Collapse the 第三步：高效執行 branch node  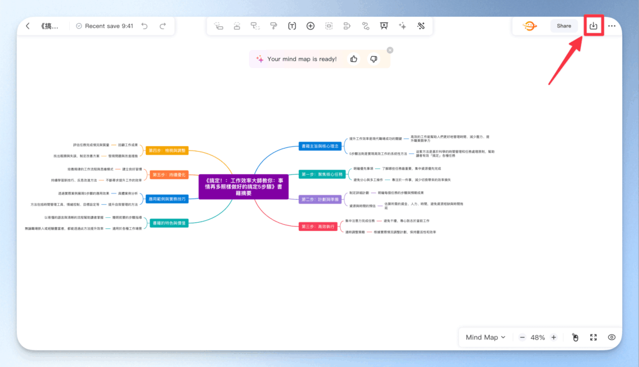coord(319,227)
